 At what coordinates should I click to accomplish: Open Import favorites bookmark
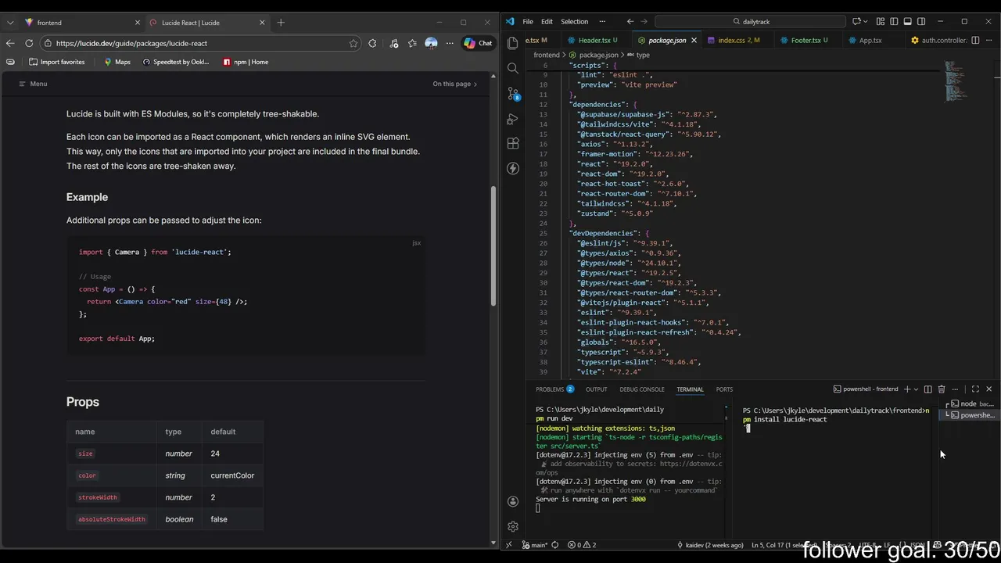(56, 62)
